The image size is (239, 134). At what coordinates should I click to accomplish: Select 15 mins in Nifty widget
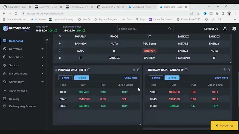click(82, 78)
